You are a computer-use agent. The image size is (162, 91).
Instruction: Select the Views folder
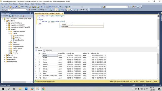[15, 42]
